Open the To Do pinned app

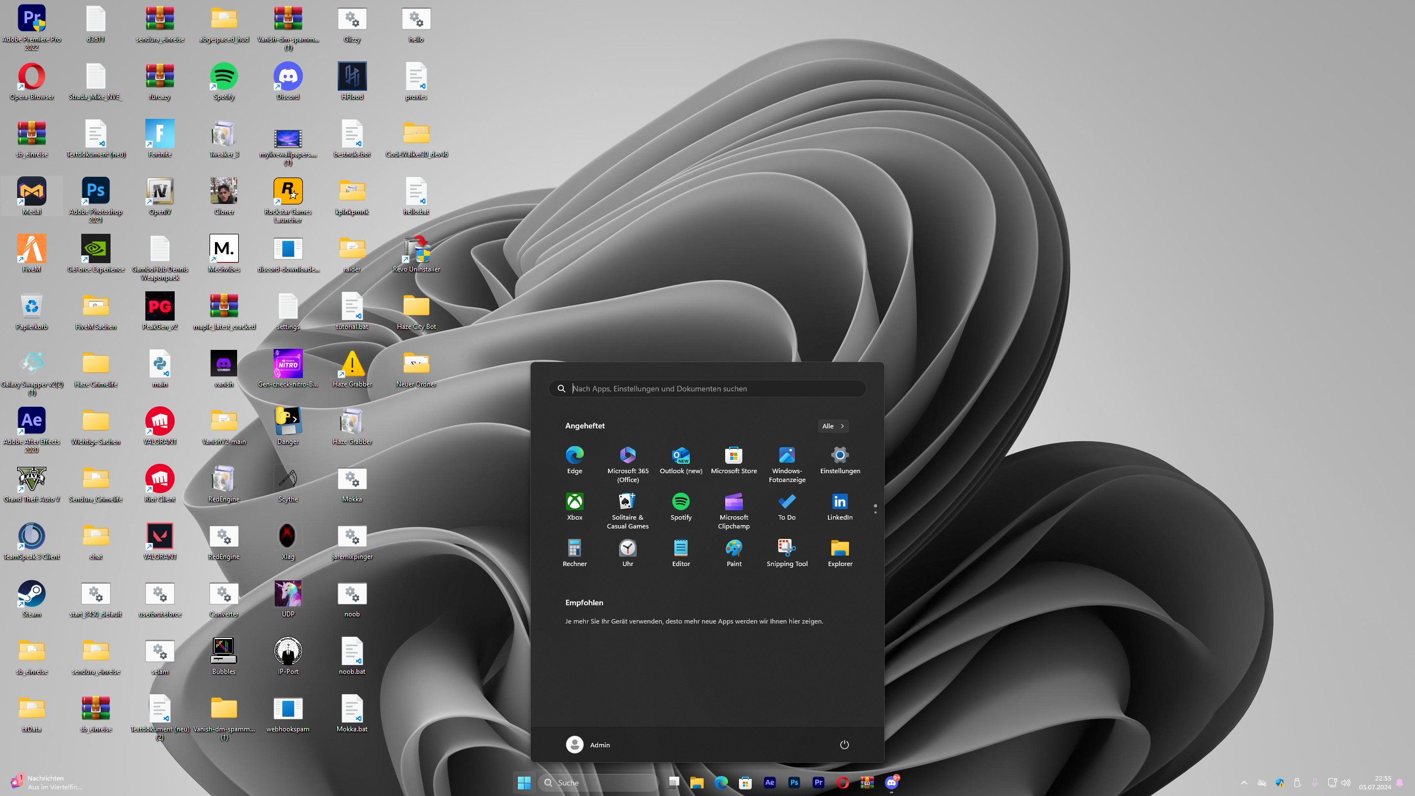point(787,507)
